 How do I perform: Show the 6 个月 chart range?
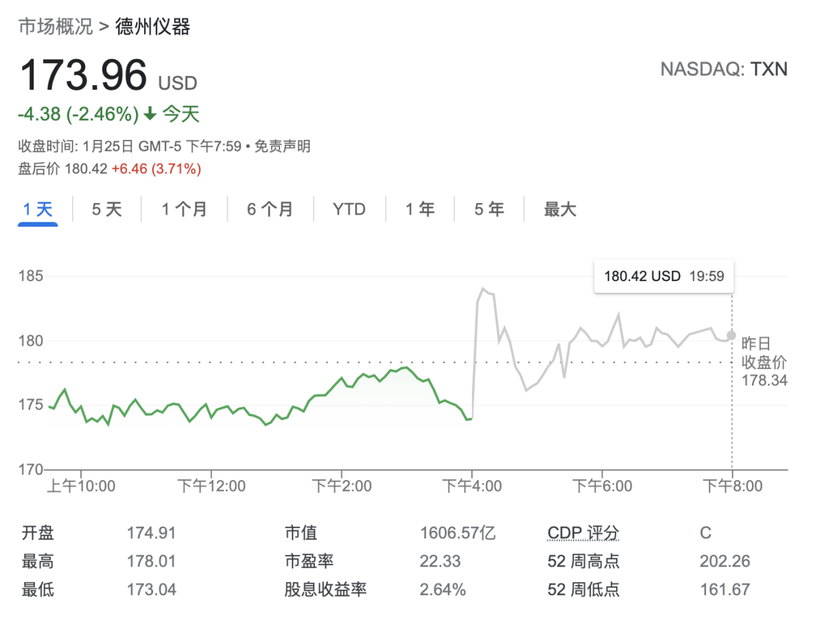pyautogui.click(x=270, y=210)
